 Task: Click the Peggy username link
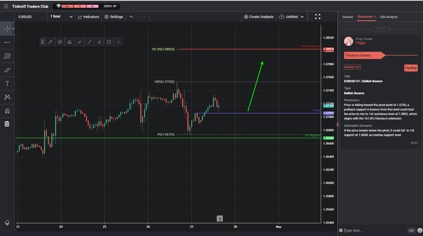[x=360, y=43]
